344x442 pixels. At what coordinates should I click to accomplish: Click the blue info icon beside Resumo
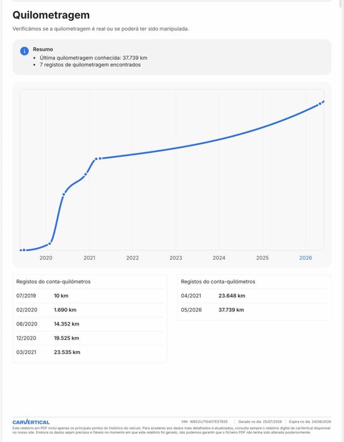pyautogui.click(x=25, y=51)
